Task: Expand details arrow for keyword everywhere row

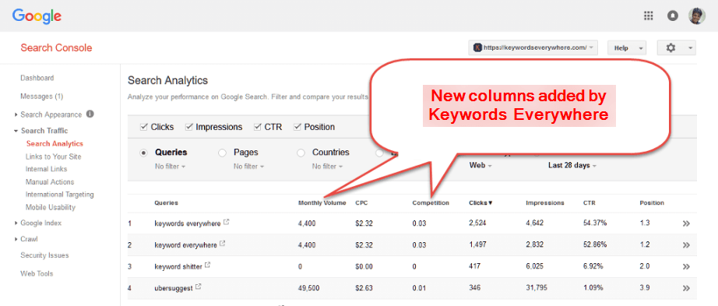Action: pos(686,245)
